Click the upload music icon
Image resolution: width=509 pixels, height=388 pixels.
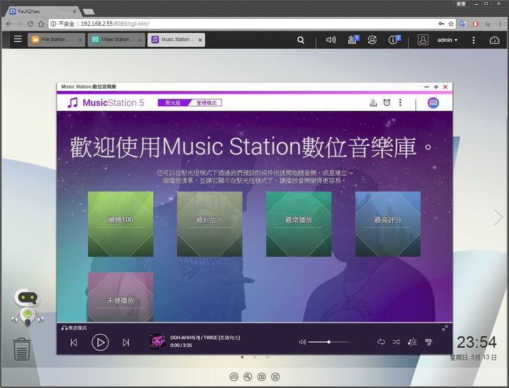373,103
